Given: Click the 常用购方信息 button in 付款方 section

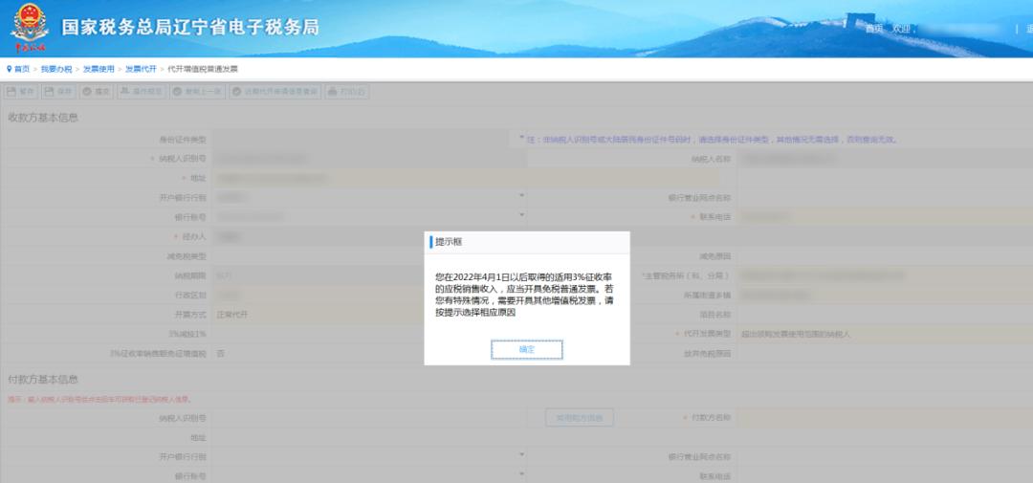Looking at the screenshot, I should 579,418.
